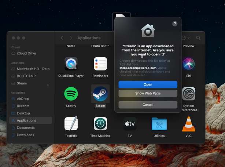Click Show Web Page button
The image size is (225, 167).
coord(148,94)
